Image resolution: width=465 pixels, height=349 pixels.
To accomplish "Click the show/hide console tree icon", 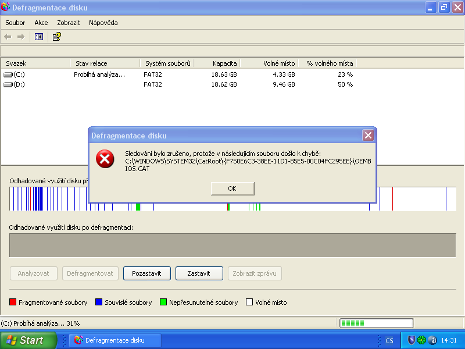I will (x=38, y=37).
